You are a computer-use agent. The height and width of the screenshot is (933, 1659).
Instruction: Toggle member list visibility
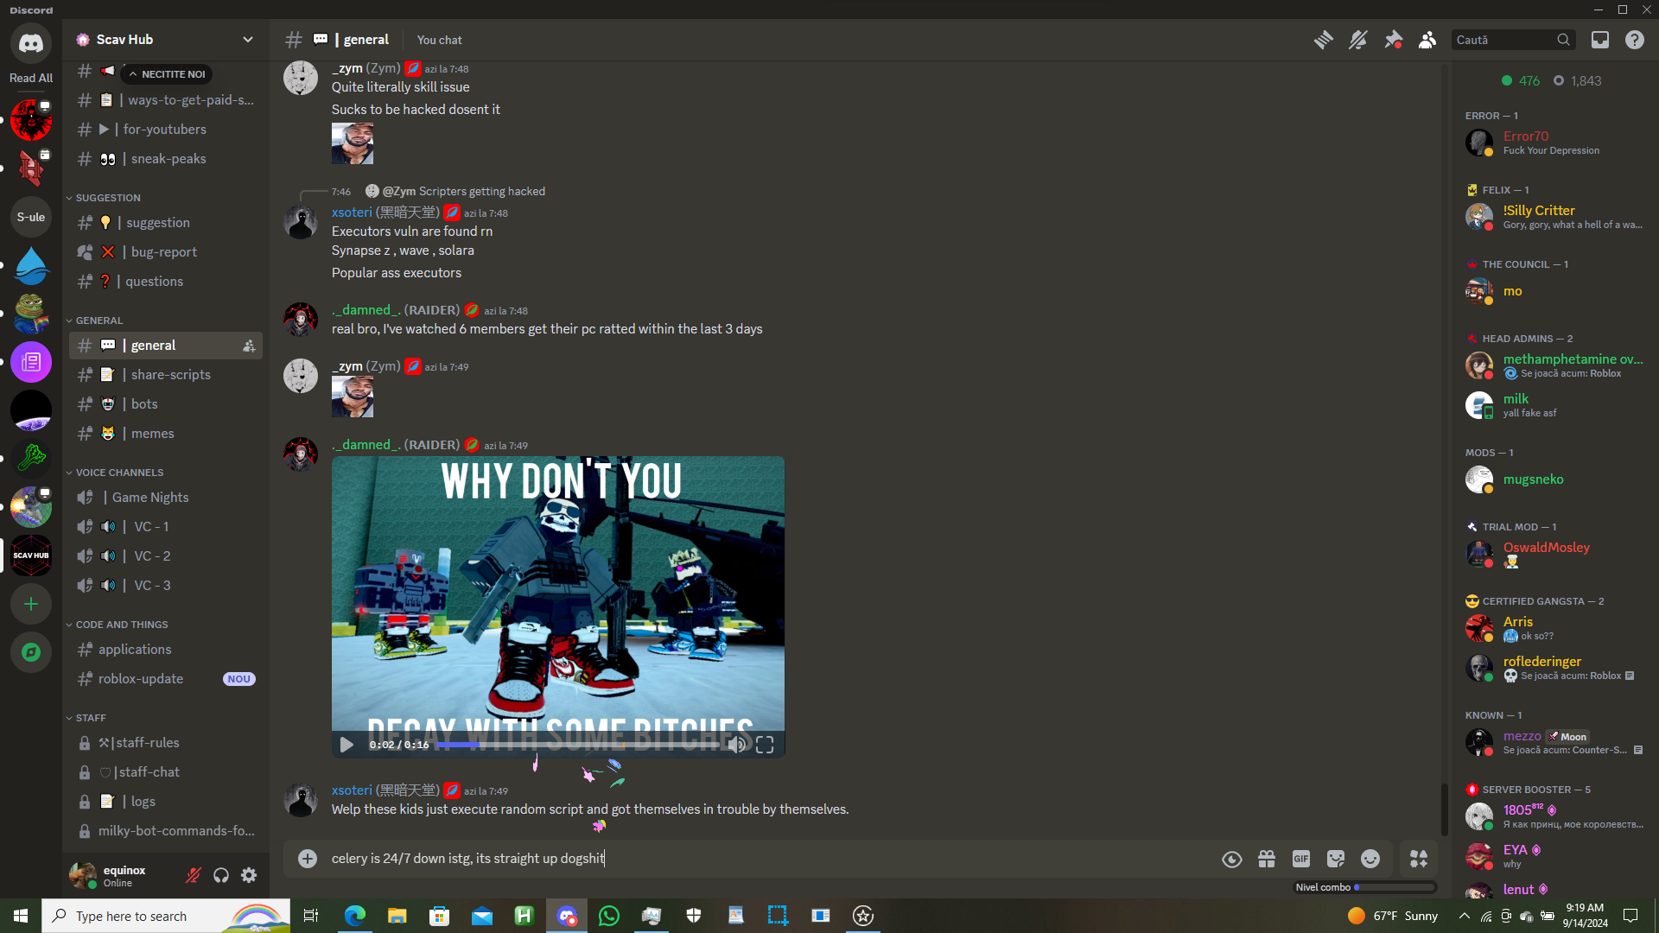tap(1427, 40)
